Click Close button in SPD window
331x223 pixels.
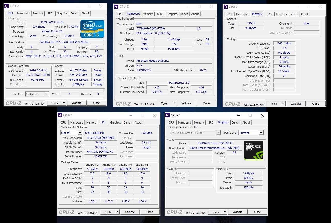coord(150,212)
